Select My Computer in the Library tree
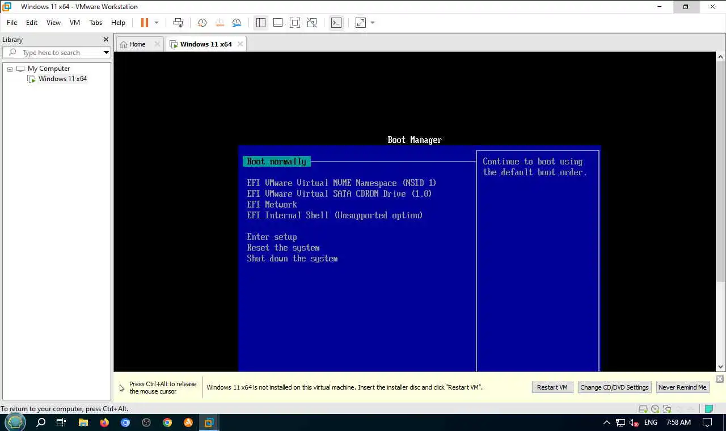 pyautogui.click(x=49, y=69)
